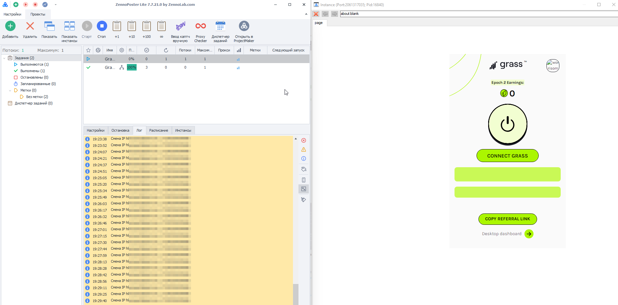This screenshot has height=305, width=618.
Task: Toggle the red error filter in log
Action: coord(304,140)
